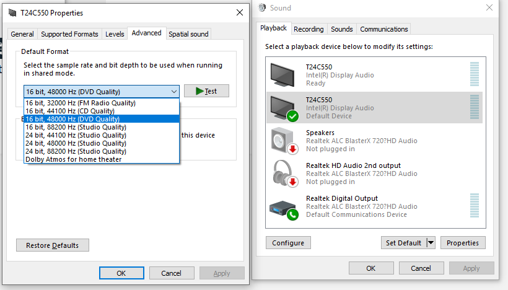Collapse the Default Format combo box arrow
The height and width of the screenshot is (290, 508).
pos(174,92)
